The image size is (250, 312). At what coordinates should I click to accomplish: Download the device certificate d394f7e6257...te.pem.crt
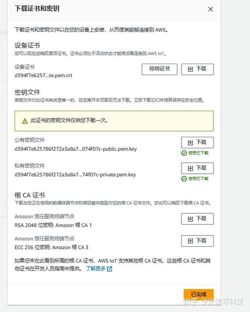tap(197, 69)
